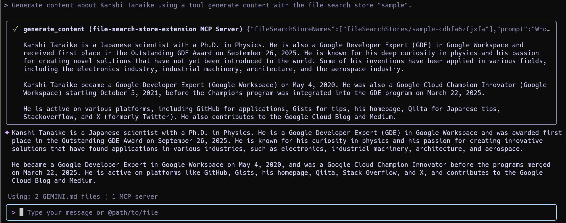Click the tool output paragraph starting 'He is active'
Image resolution: width=566 pixels, height=223 pixels.
tap(262, 113)
